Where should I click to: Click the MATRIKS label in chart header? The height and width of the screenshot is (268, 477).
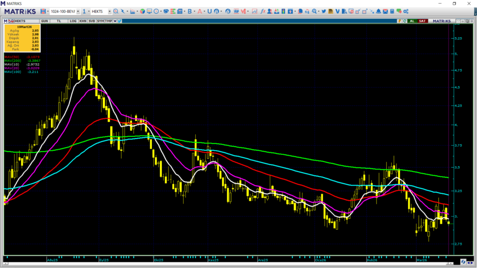tap(442, 21)
